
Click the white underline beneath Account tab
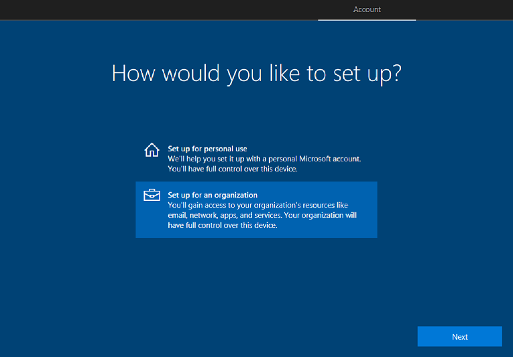pos(367,19)
